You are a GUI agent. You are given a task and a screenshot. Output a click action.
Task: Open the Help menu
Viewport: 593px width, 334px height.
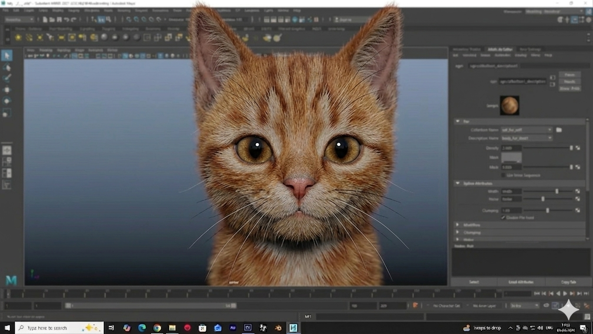(298, 10)
